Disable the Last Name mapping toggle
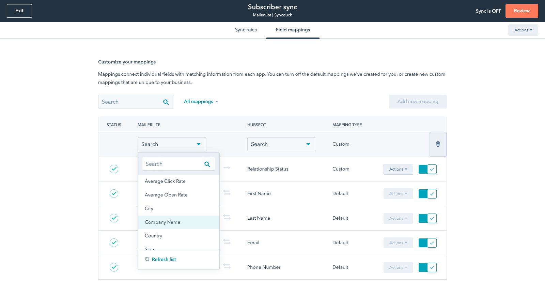The height and width of the screenshot is (307, 545). pos(427,218)
